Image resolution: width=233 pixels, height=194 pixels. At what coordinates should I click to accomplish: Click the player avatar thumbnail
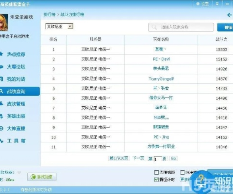(x=3, y=23)
